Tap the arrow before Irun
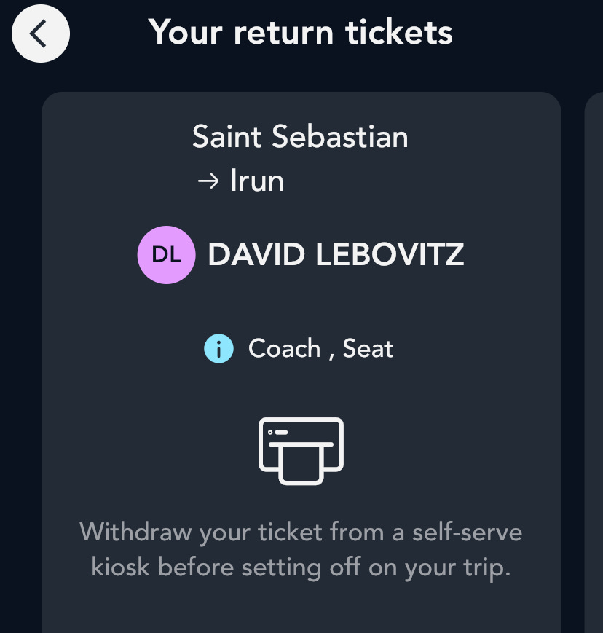 pyautogui.click(x=208, y=181)
